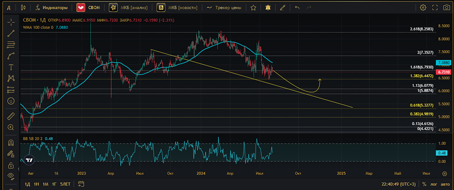Click the WMA 100 close 0 indicator legend
The image size is (454, 190).
click(x=38, y=27)
